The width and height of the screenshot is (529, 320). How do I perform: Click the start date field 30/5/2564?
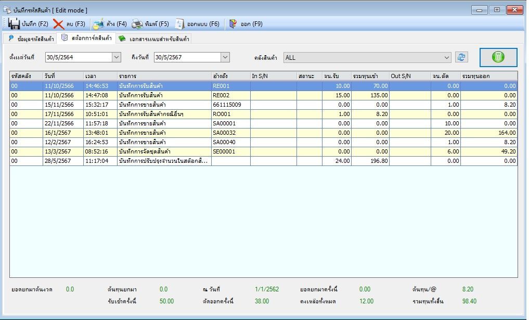(79, 57)
